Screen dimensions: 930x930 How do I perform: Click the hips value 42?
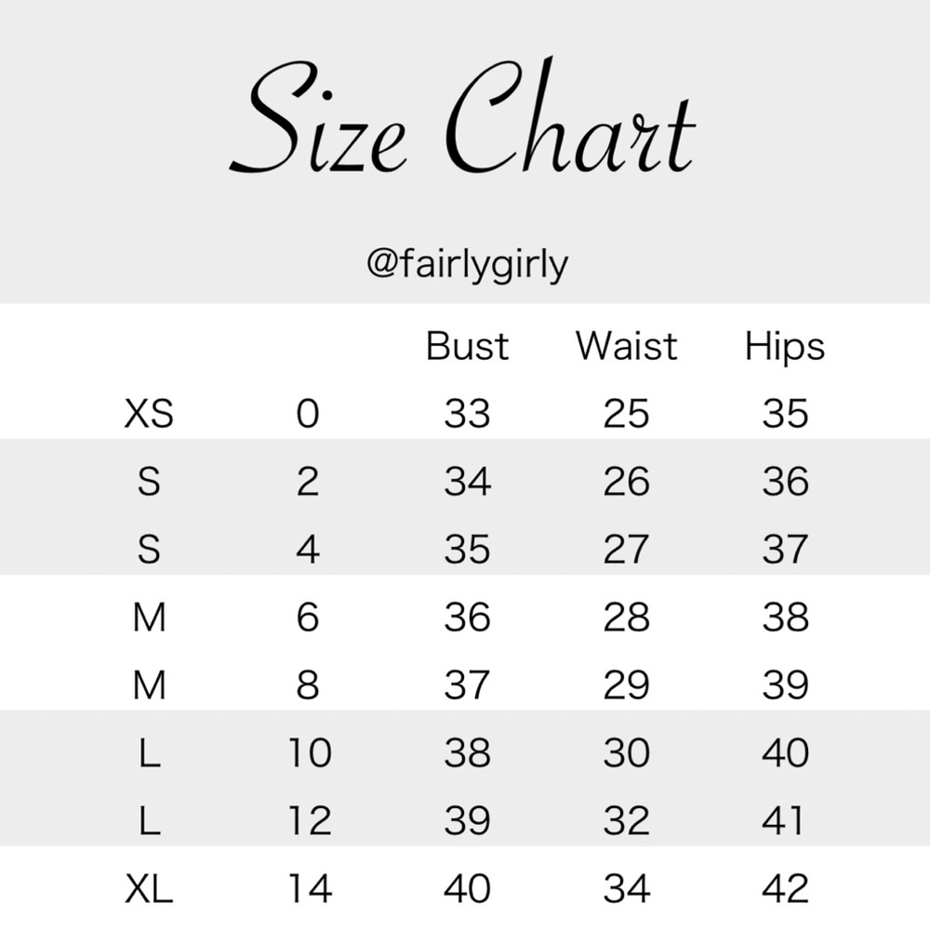coord(785,889)
